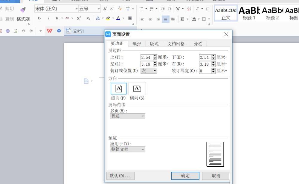The height and width of the screenshot is (184, 299).
Task: Apply bold formatting to text
Action: [x=39, y=18]
